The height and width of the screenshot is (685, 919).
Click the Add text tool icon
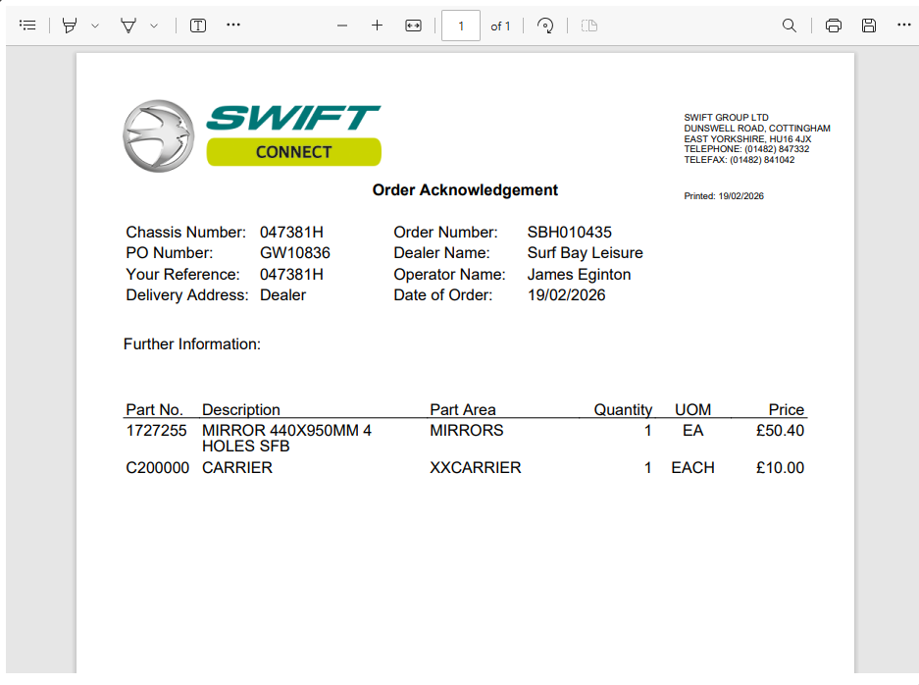pos(198,26)
